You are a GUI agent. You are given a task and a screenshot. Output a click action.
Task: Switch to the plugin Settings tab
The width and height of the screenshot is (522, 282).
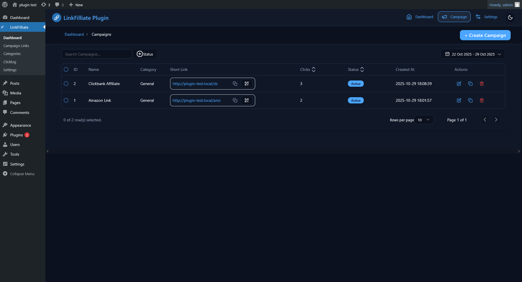[487, 17]
